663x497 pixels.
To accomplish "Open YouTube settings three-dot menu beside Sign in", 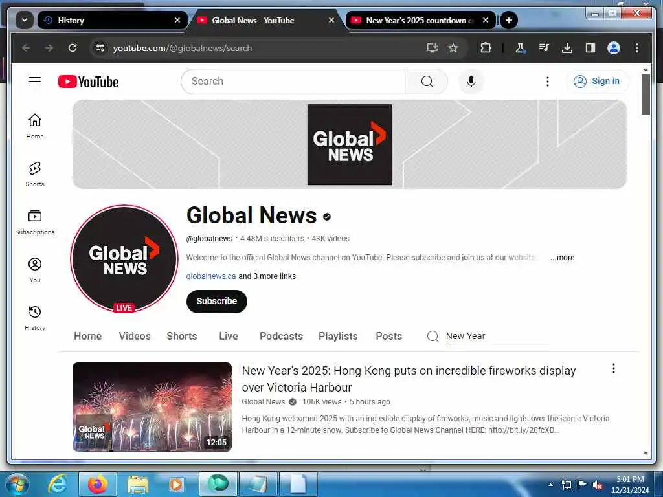I will [548, 81].
